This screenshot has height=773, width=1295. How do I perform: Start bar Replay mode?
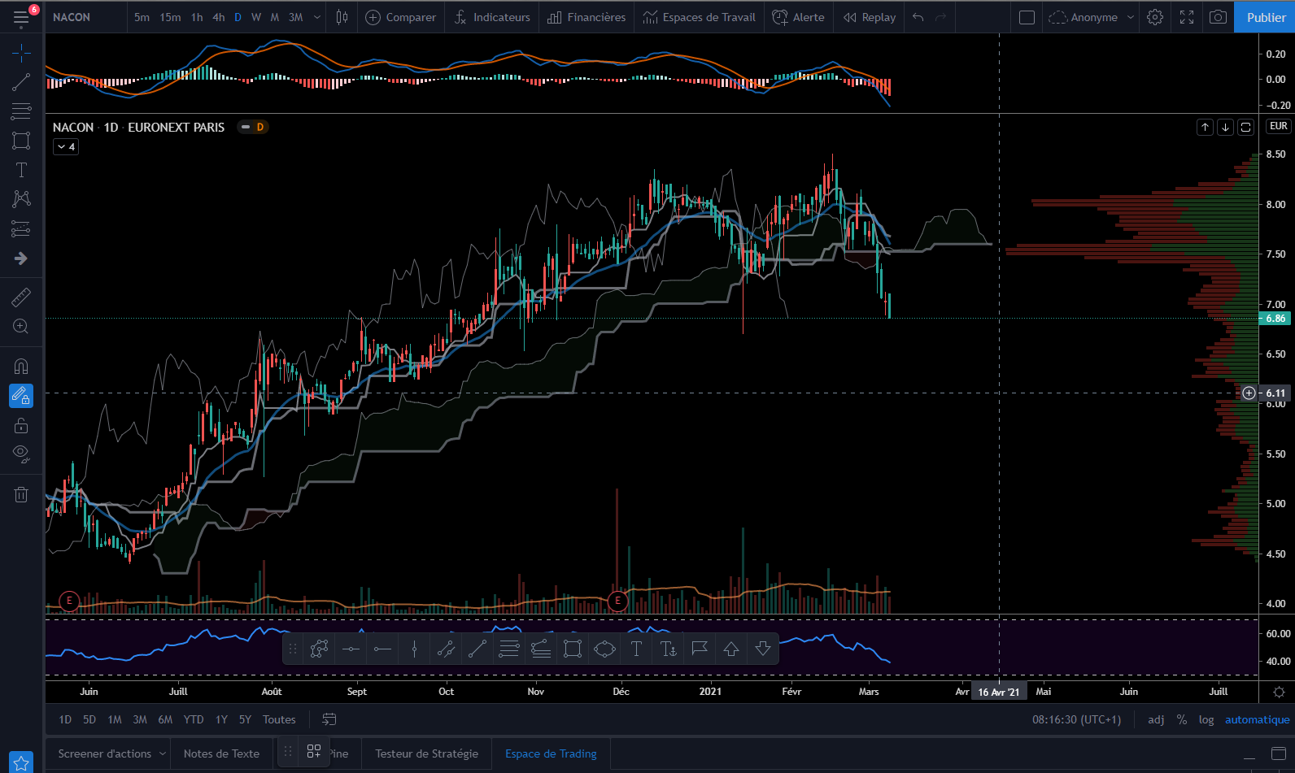pos(870,17)
